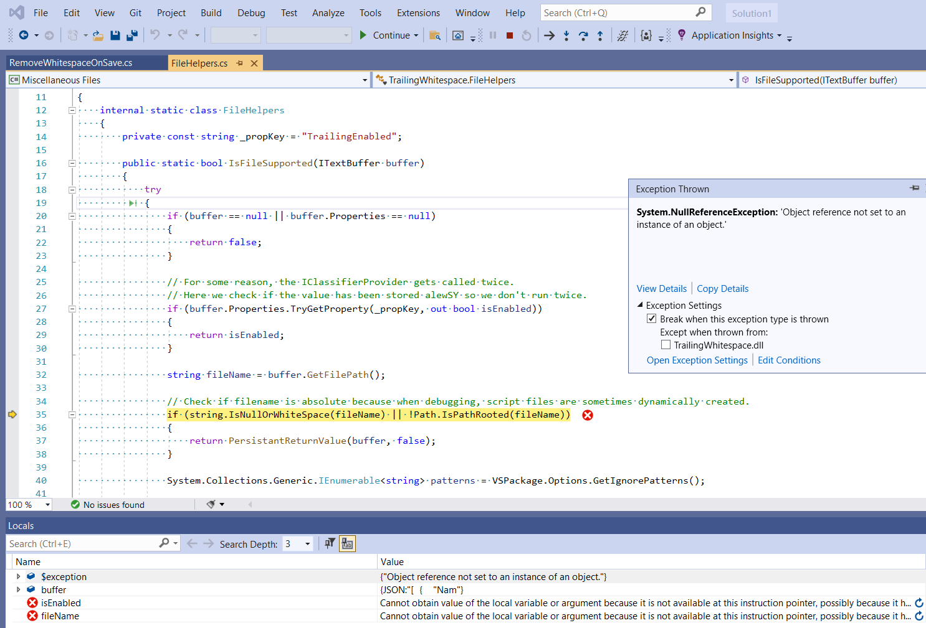Expand the buffer row in Locals
The image size is (926, 628).
pyautogui.click(x=18, y=589)
